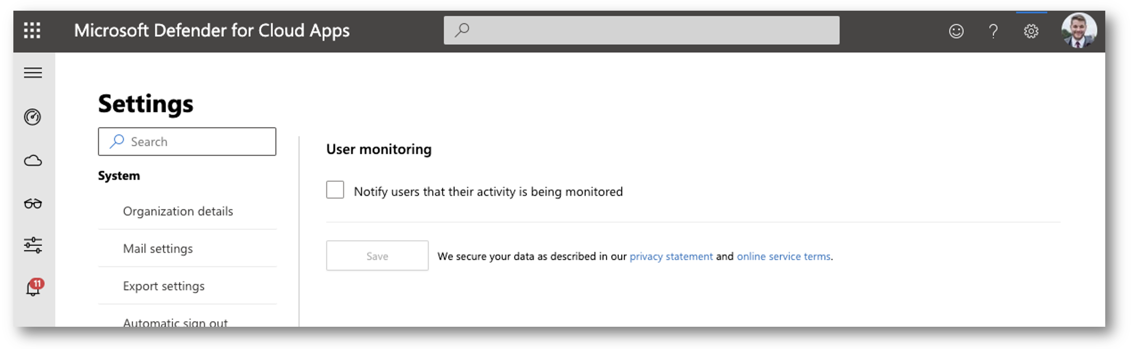Click the Save button

point(377,256)
